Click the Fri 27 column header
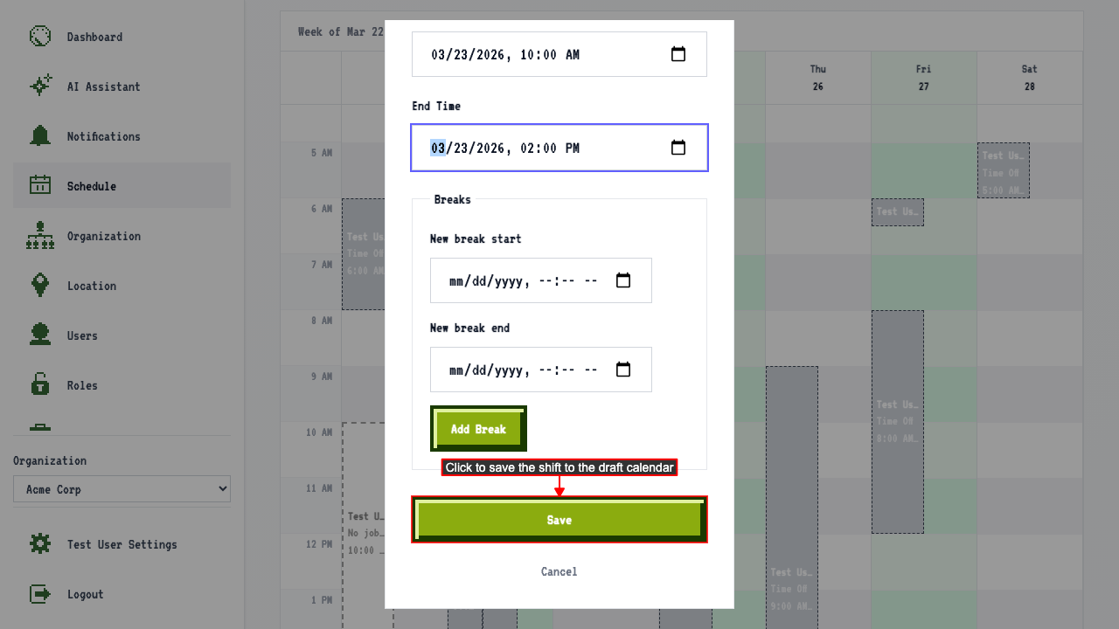 tap(924, 78)
